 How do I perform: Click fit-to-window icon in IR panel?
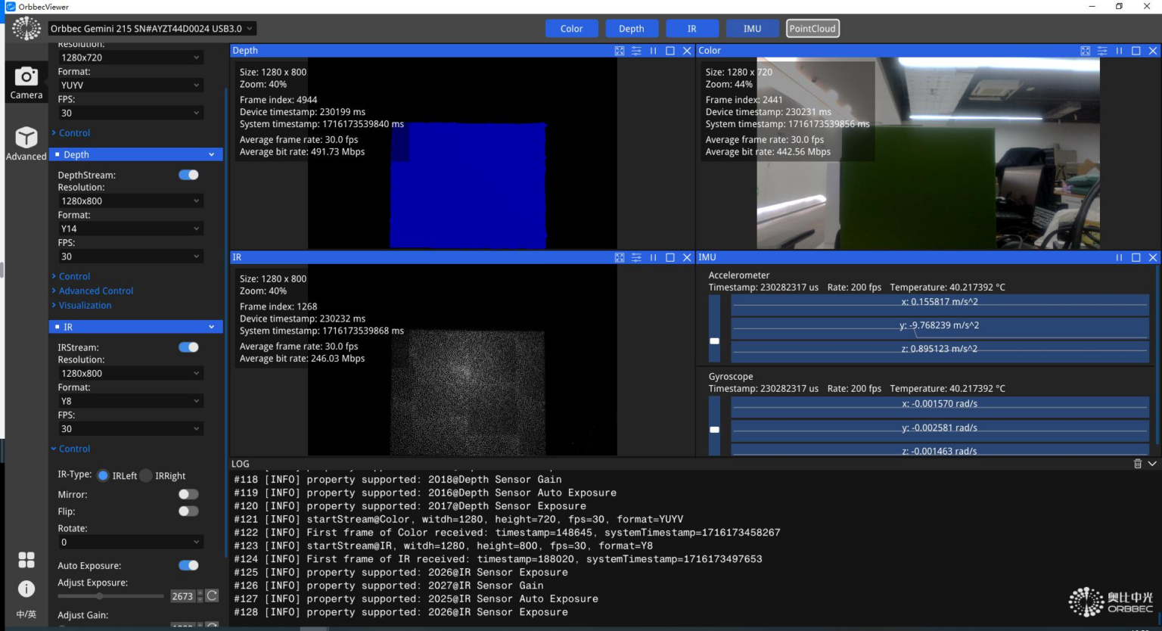pyautogui.click(x=620, y=257)
